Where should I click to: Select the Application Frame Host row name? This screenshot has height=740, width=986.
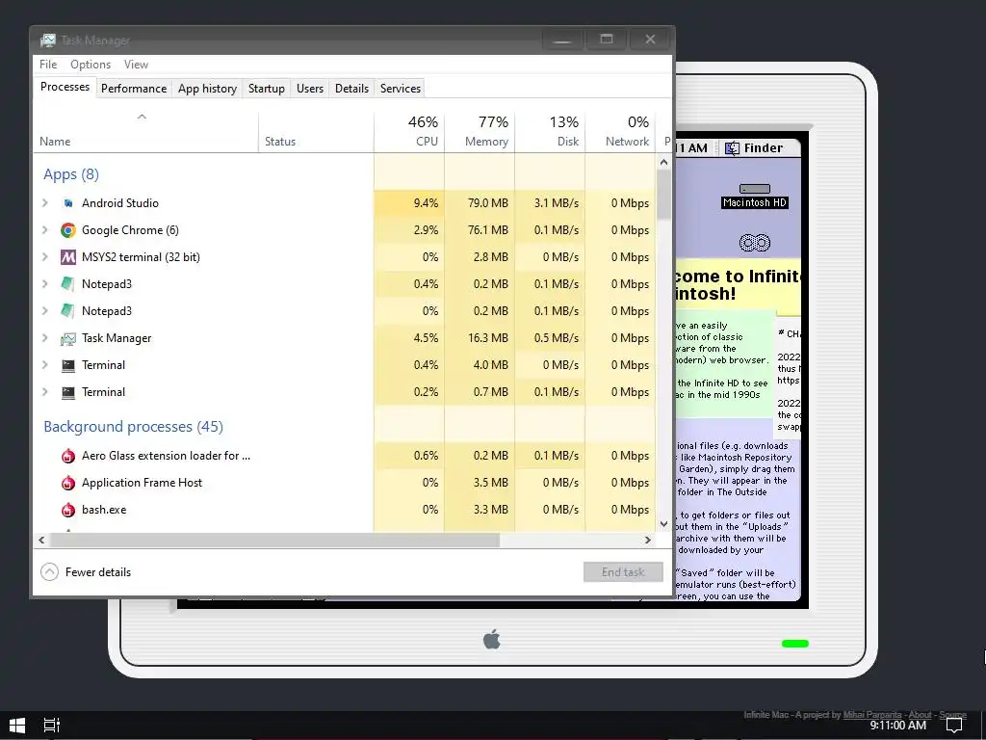pos(143,483)
